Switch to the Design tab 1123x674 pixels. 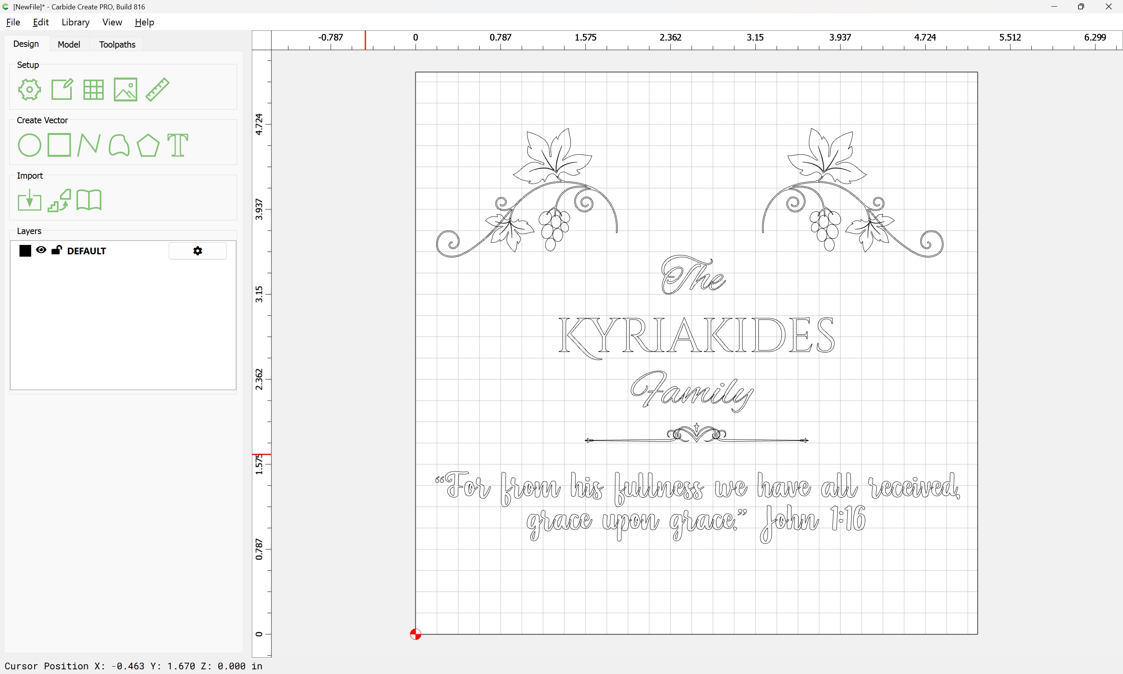point(26,44)
